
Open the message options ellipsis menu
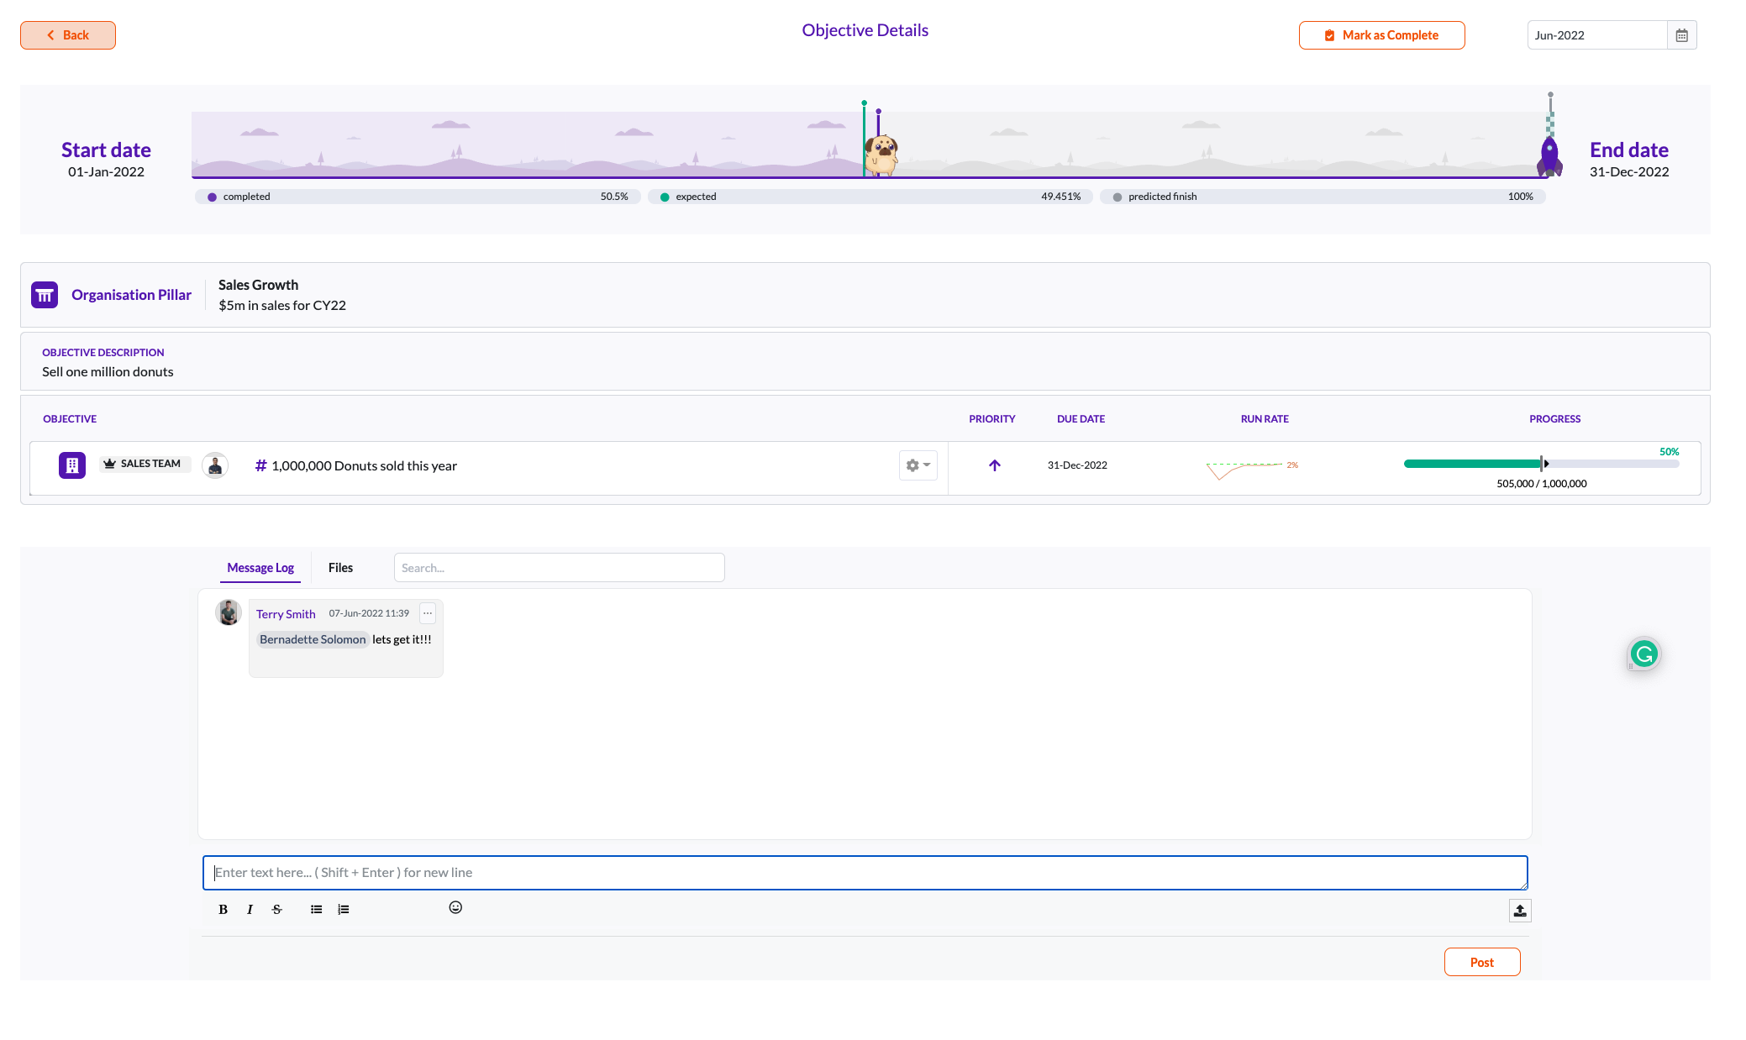[x=428, y=613]
